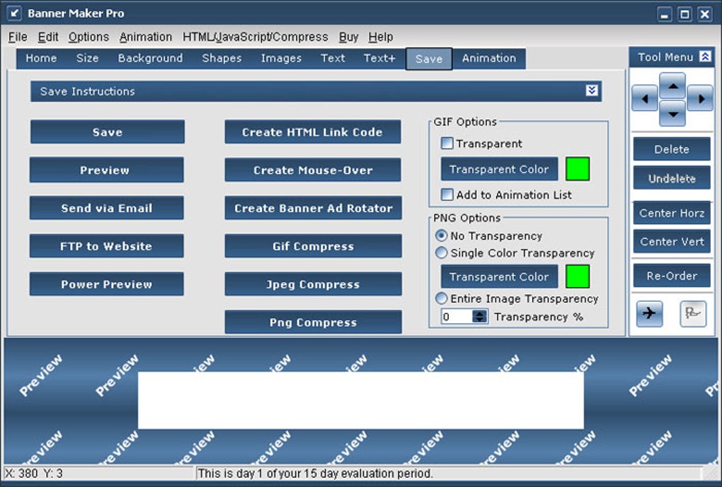Screen dimensions: 722x487
Task: Click the Banner Maker Pro title icon
Action: (x=14, y=13)
